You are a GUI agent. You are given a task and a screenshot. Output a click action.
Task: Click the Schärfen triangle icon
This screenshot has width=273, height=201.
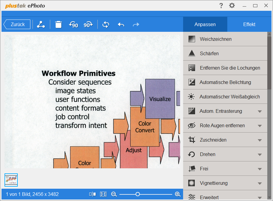point(192,53)
